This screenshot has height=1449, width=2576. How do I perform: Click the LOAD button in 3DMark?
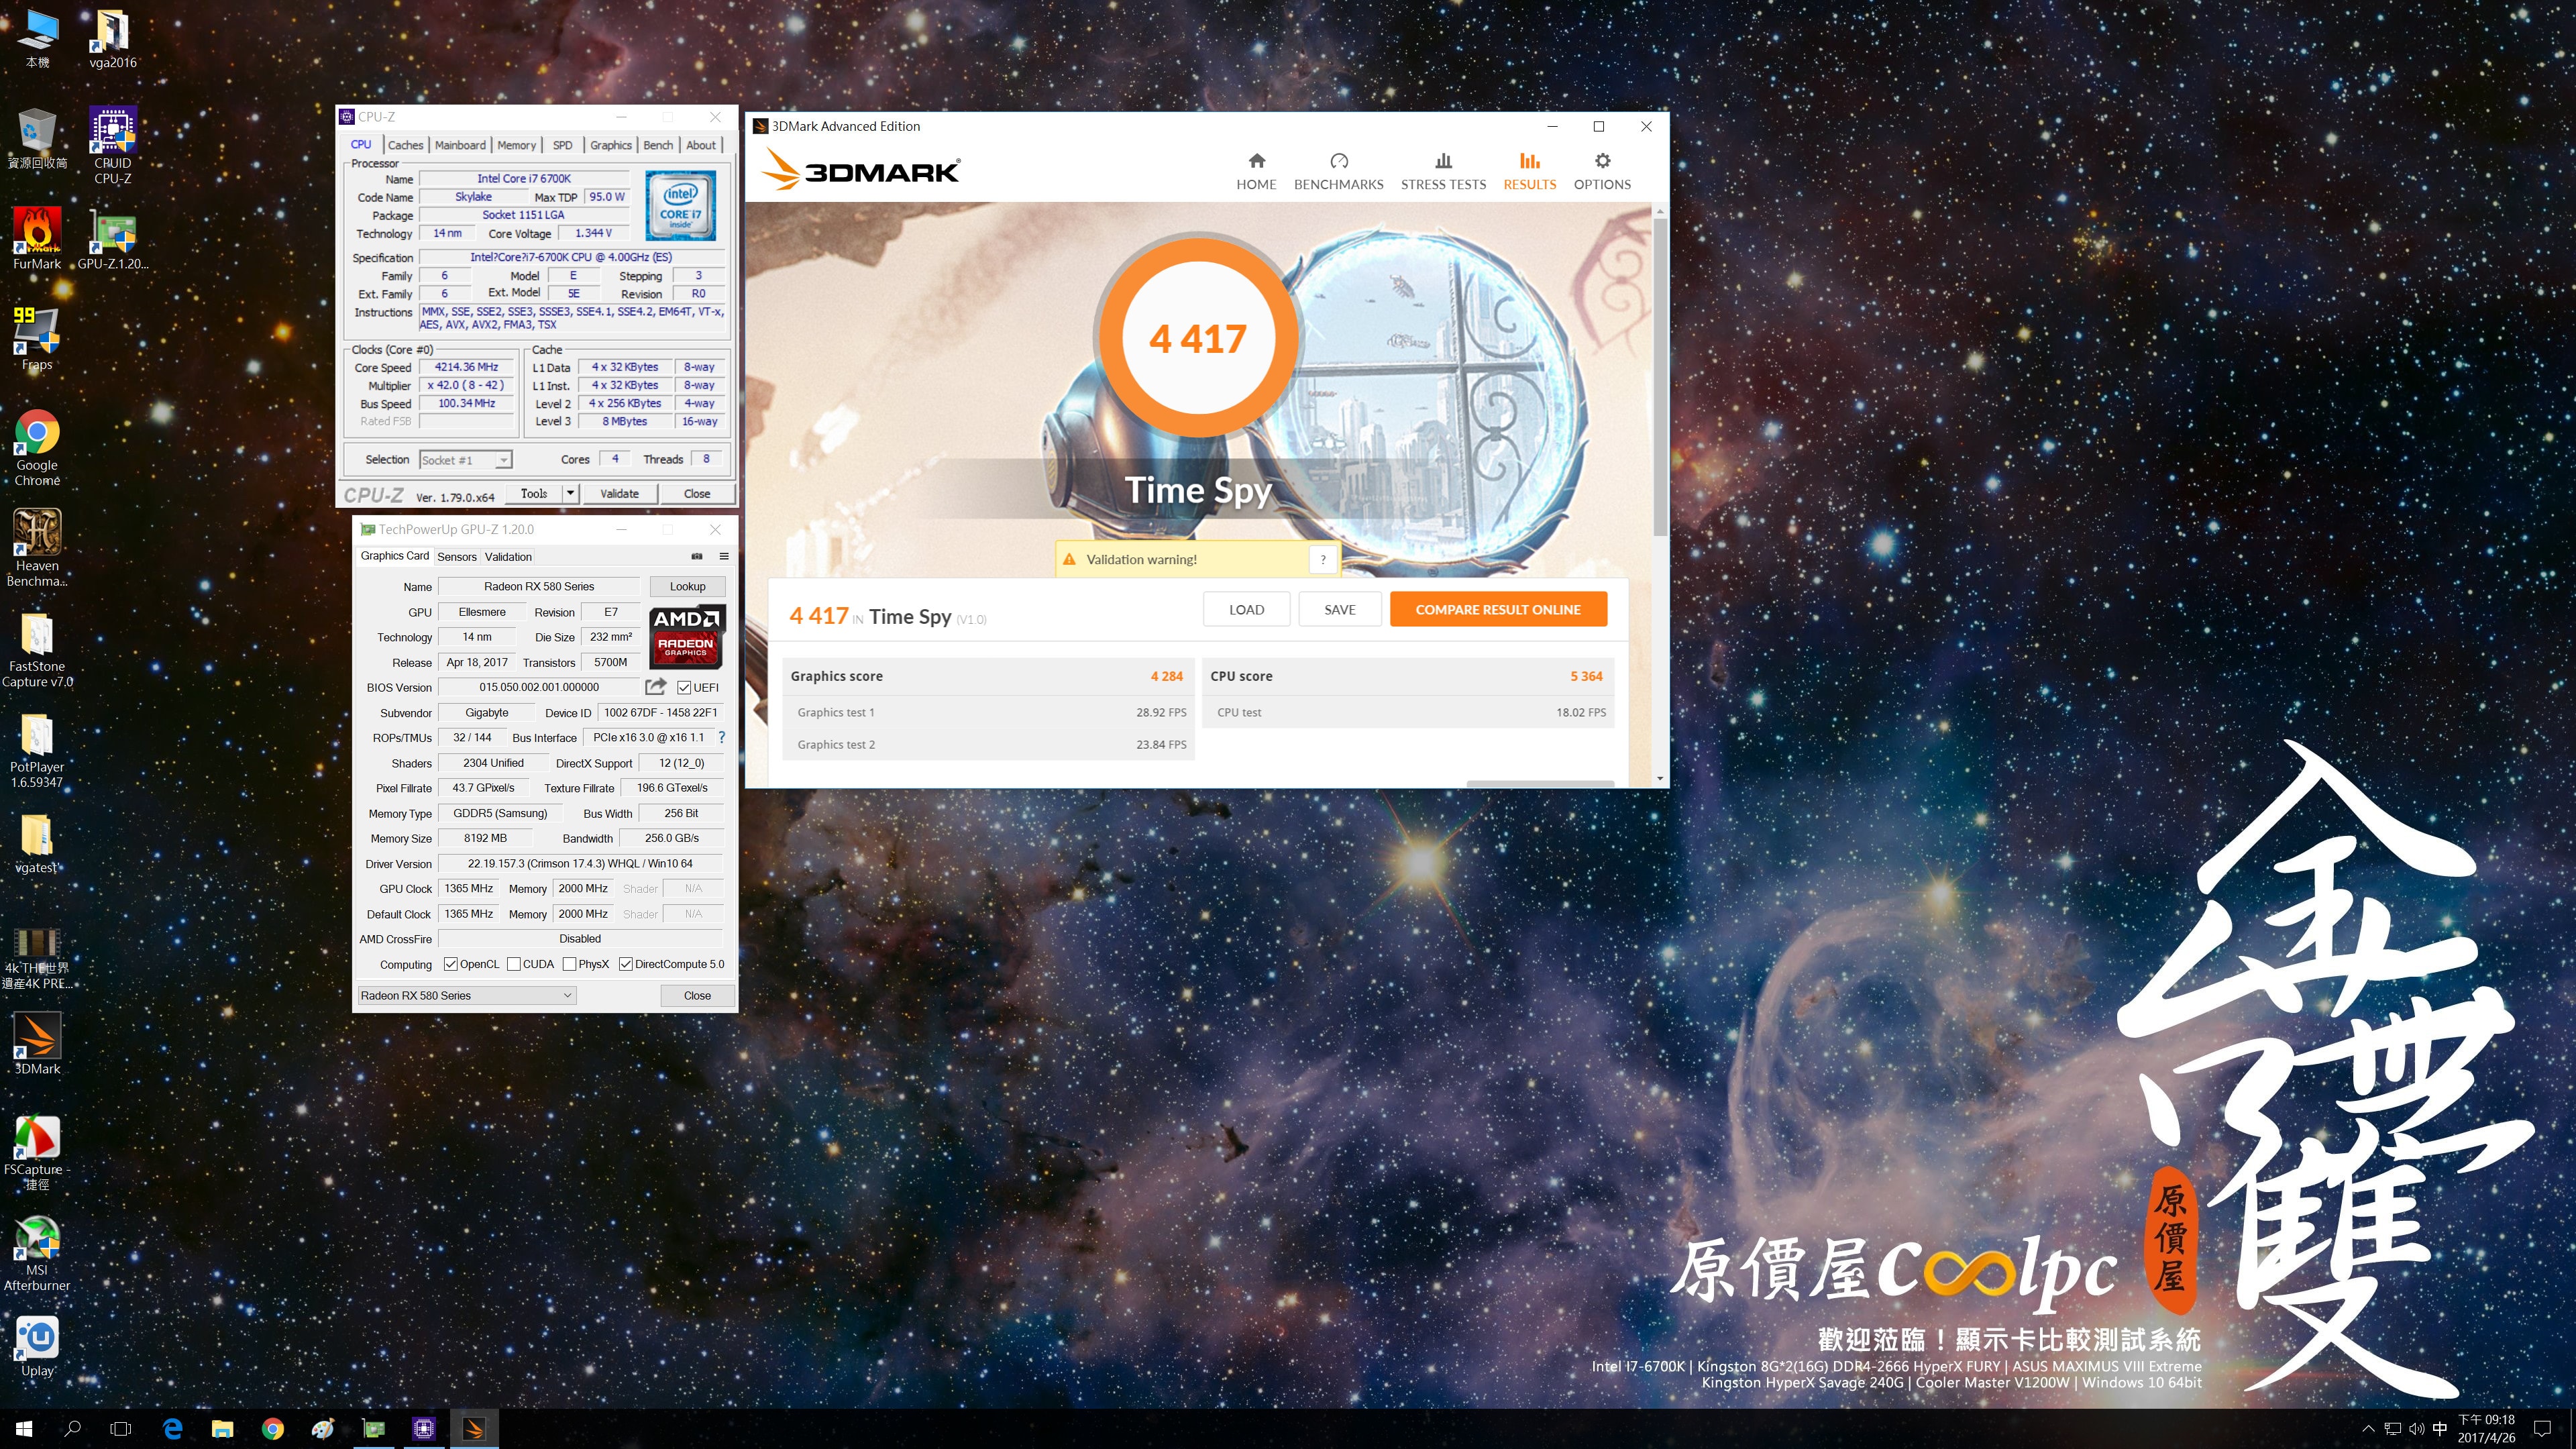pyautogui.click(x=1246, y=609)
